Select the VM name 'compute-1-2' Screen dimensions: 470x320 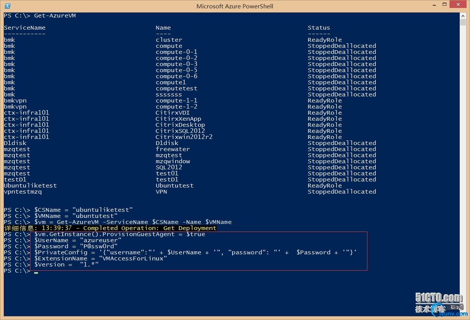(x=177, y=107)
